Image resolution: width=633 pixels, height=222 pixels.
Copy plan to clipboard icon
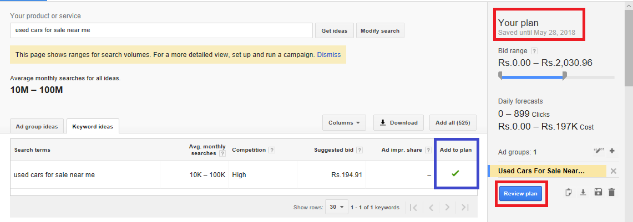coord(568,193)
